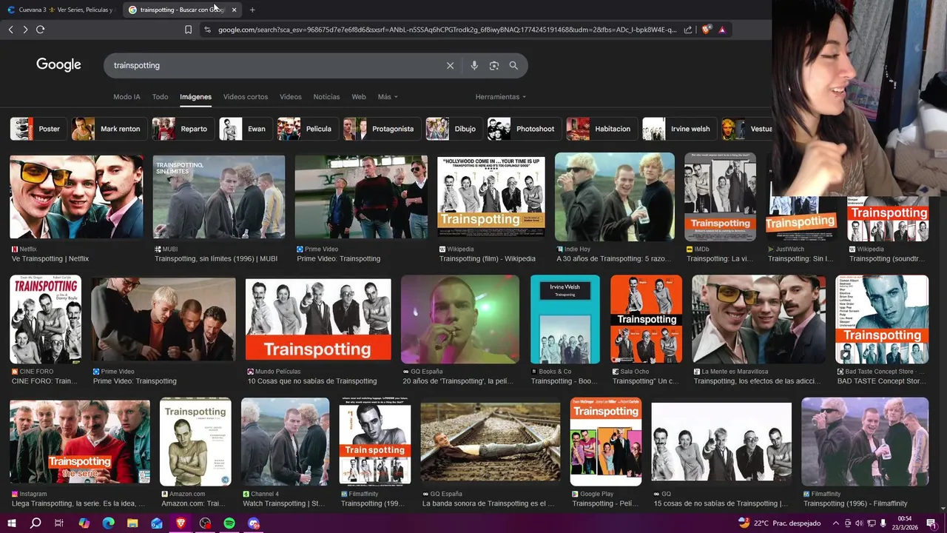Open Spotify from taskbar
Image resolution: width=947 pixels, height=533 pixels.
(x=229, y=523)
